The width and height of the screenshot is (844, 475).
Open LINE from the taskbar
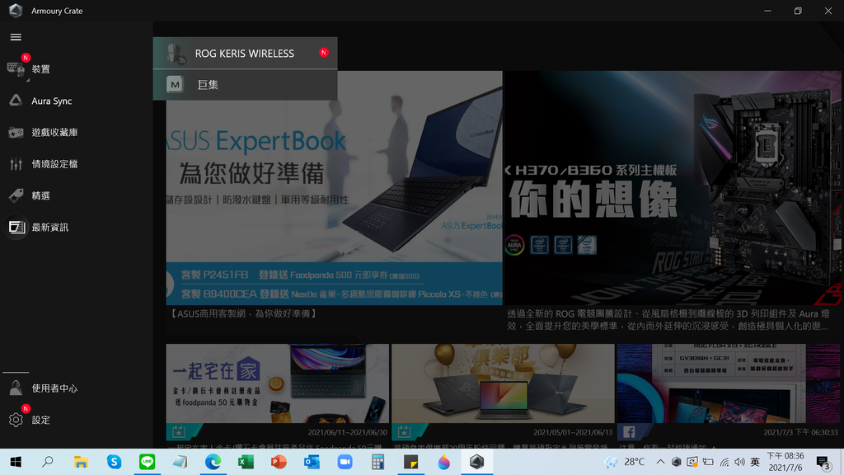coord(147,462)
